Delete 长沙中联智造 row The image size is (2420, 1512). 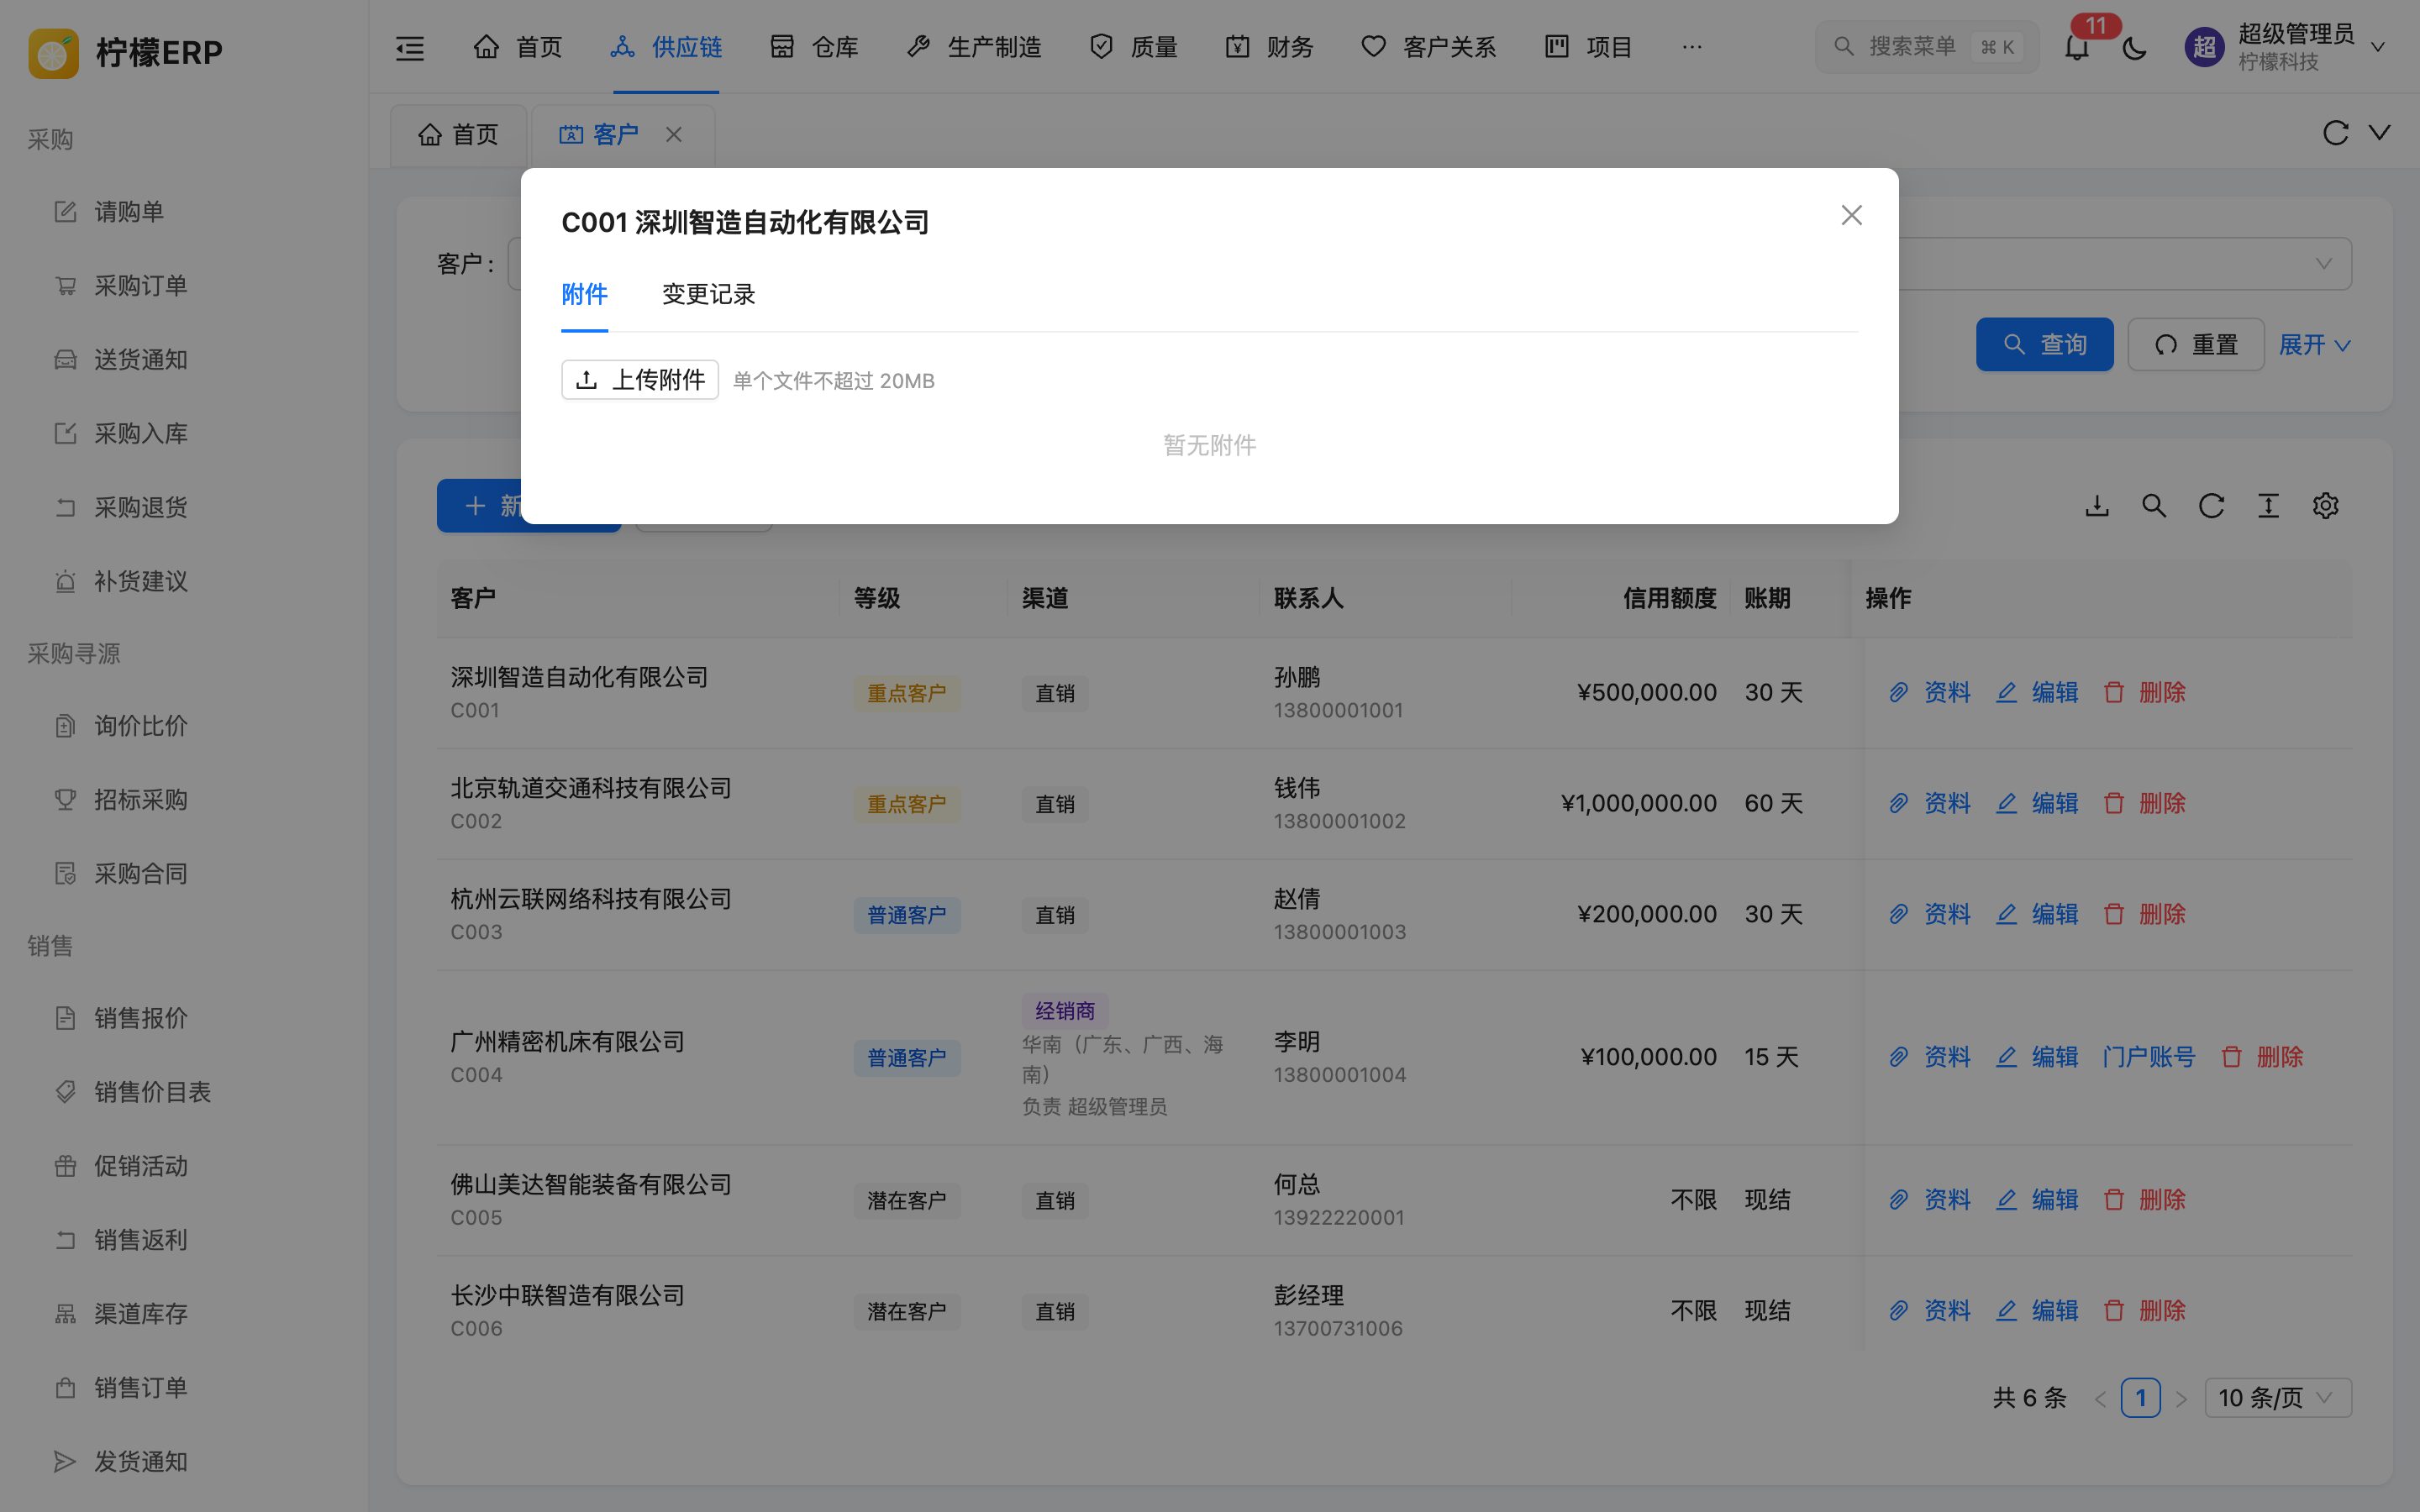[2144, 1311]
